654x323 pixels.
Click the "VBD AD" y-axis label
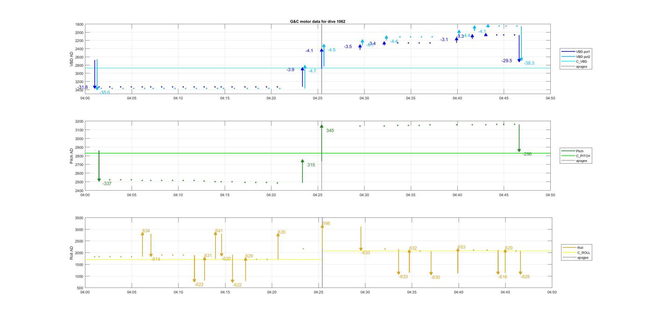71,58
